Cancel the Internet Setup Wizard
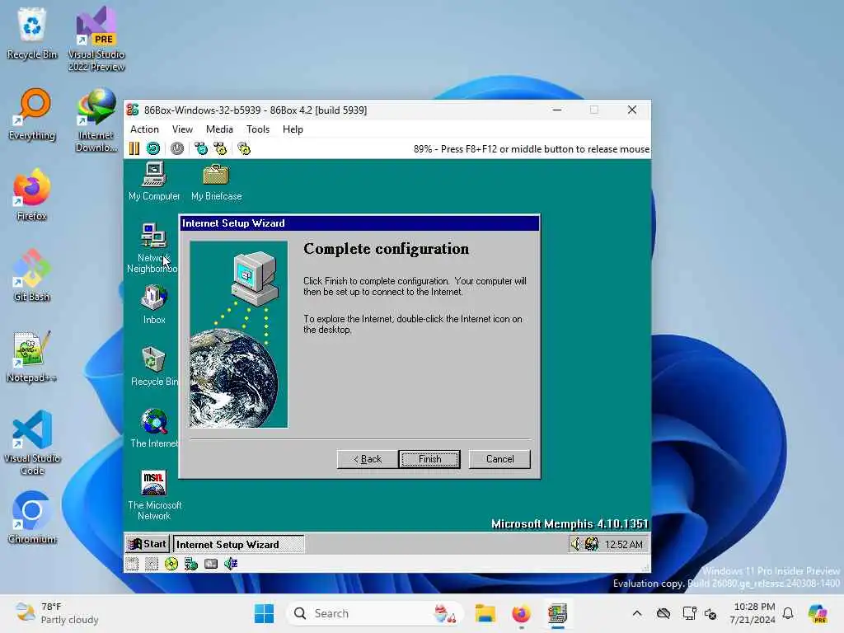Screen dimensions: 844x633 click(499, 459)
